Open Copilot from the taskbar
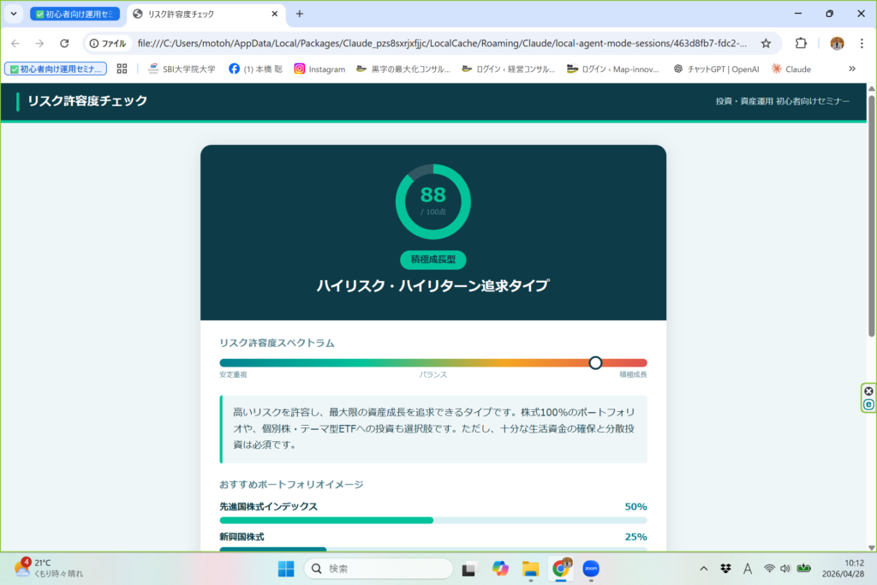The width and height of the screenshot is (877, 585). tap(500, 568)
